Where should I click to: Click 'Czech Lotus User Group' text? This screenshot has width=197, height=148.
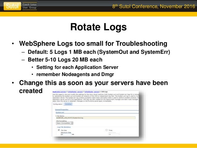click(30, 6)
